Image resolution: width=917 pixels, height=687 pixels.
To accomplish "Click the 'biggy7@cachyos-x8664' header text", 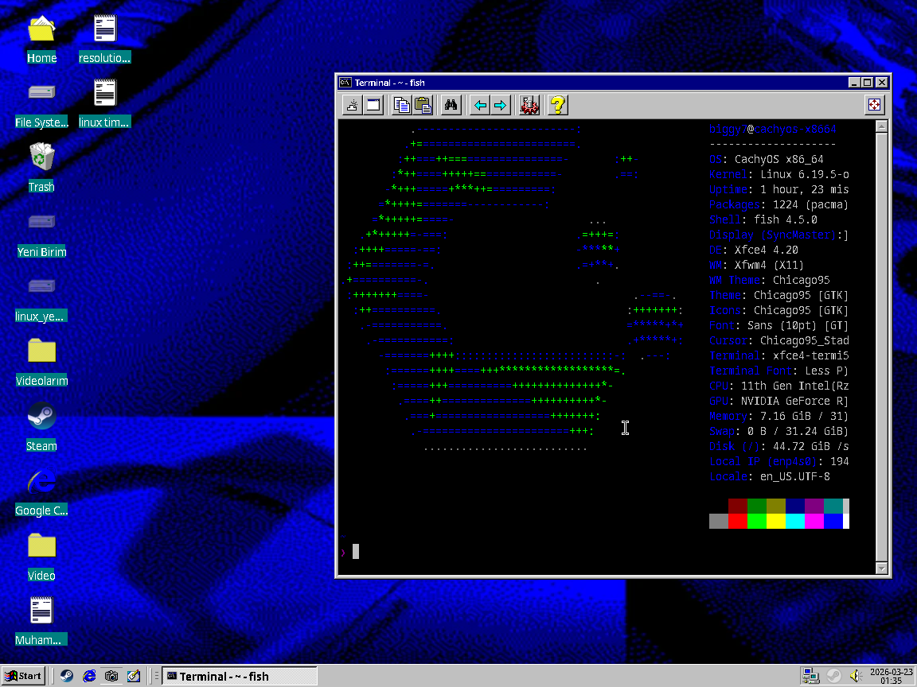I will pos(773,129).
